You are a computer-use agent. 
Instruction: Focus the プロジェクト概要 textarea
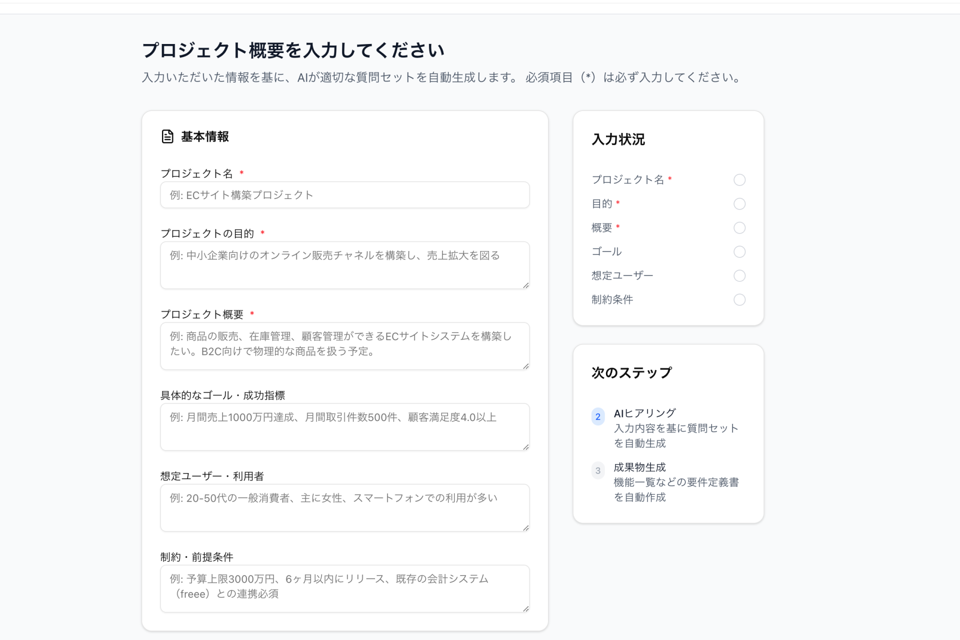[344, 346]
